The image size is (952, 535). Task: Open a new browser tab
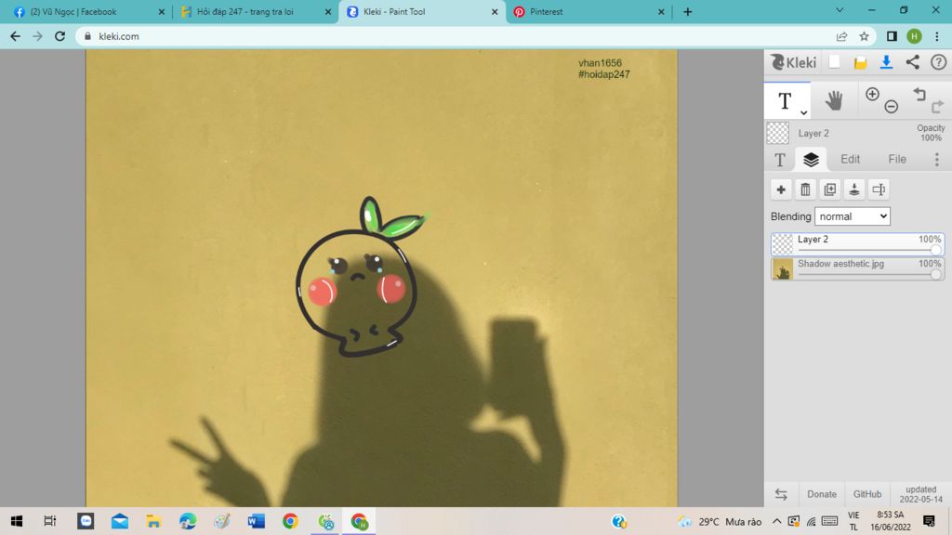(x=687, y=12)
